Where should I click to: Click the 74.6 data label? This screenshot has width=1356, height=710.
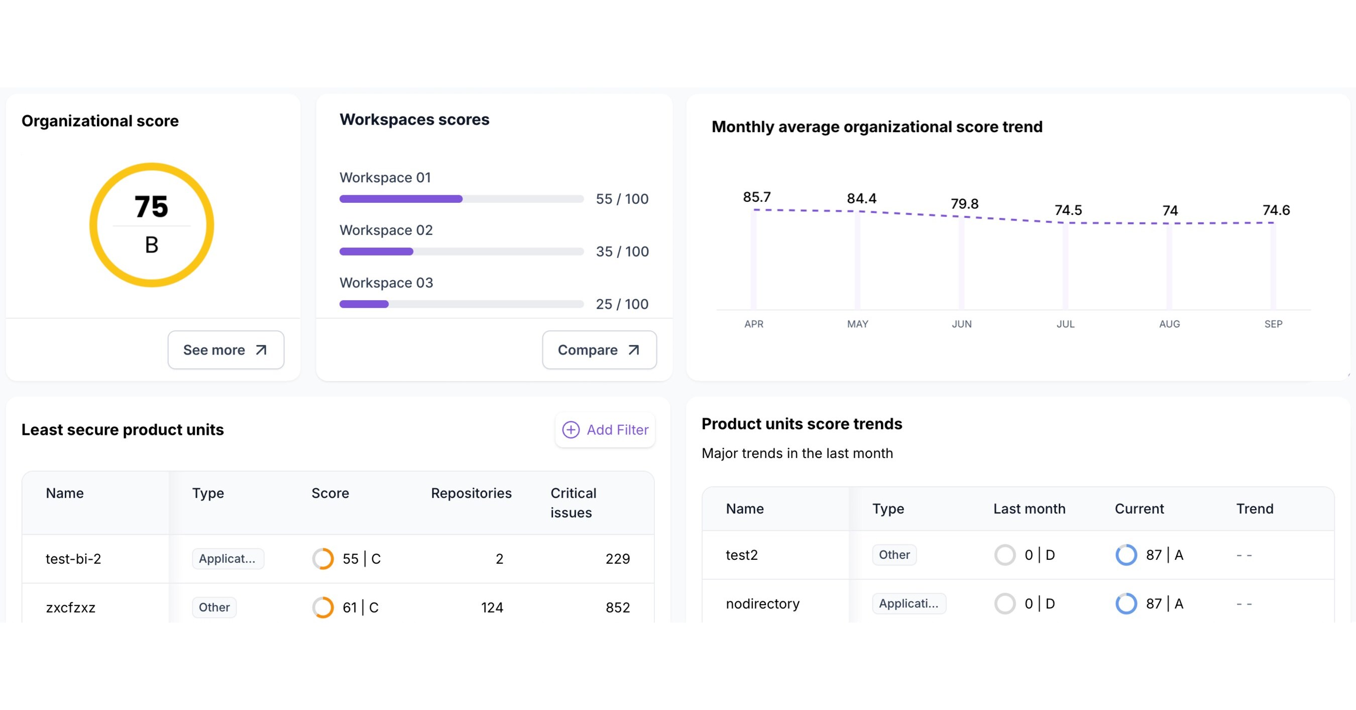1276,210
